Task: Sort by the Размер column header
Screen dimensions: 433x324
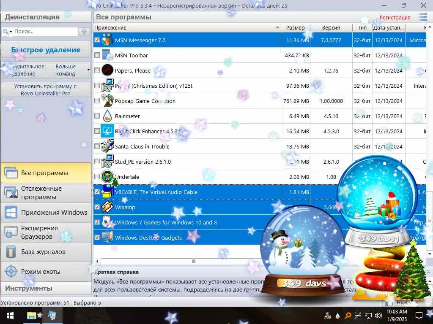Action: point(296,27)
